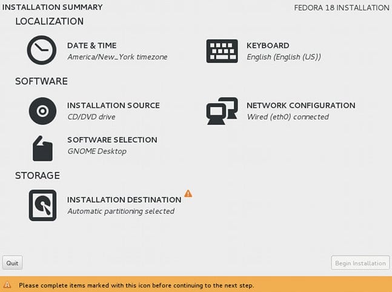Select the INSTALLATION SOURCE heading
This screenshot has height=292, width=392.
[113, 105]
